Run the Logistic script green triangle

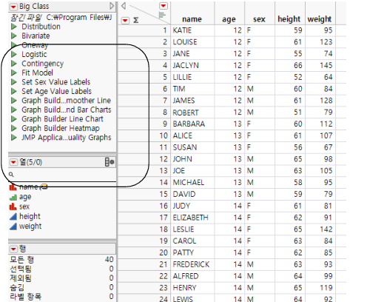click(x=14, y=54)
